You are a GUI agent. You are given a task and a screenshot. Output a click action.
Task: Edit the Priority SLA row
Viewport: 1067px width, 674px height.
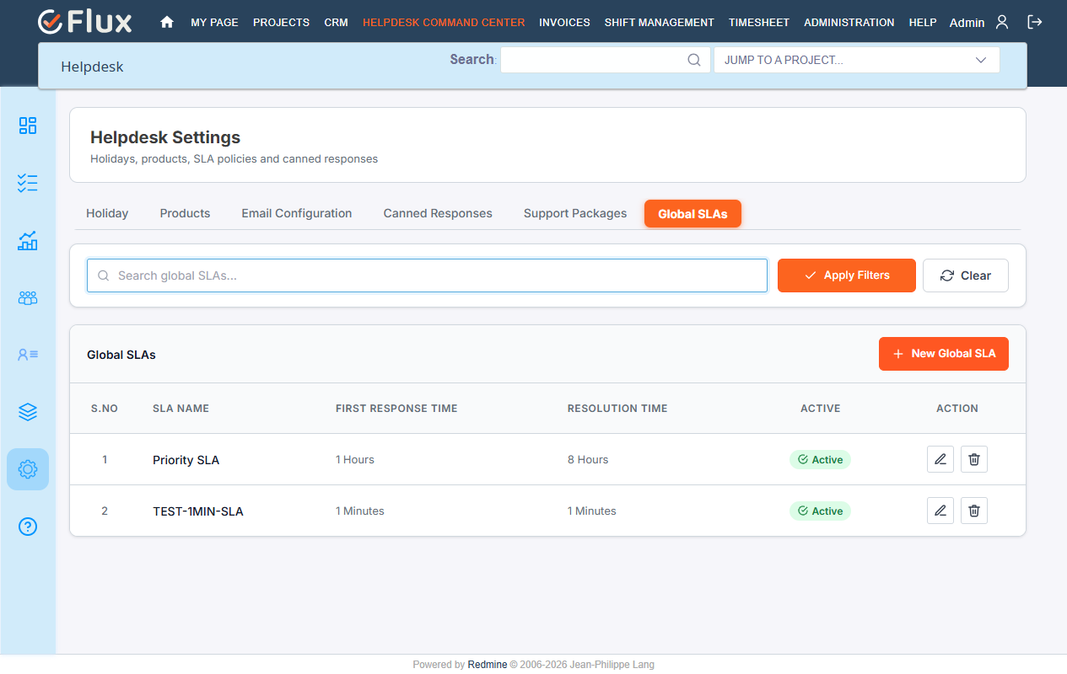940,459
